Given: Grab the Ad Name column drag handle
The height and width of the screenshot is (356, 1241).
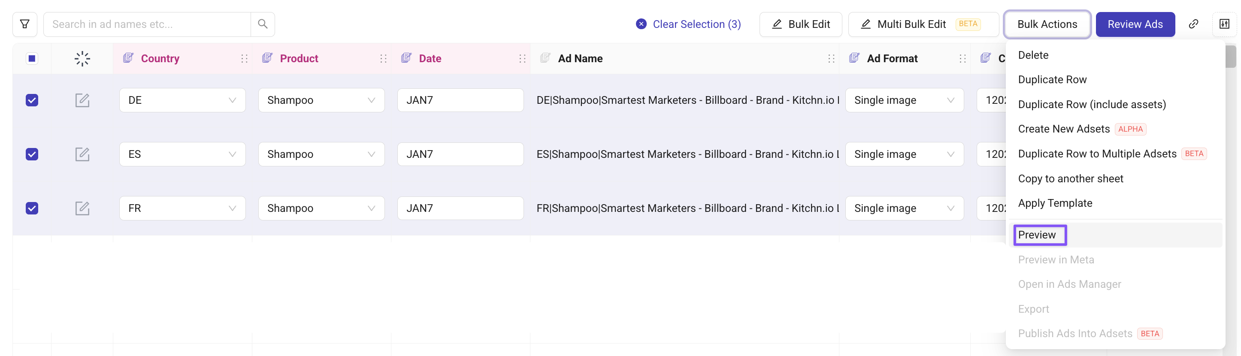Looking at the screenshot, I should 831,58.
